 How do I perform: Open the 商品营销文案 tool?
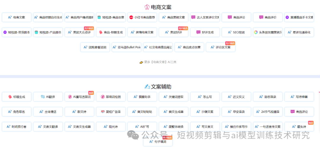pyautogui.click(x=174, y=17)
